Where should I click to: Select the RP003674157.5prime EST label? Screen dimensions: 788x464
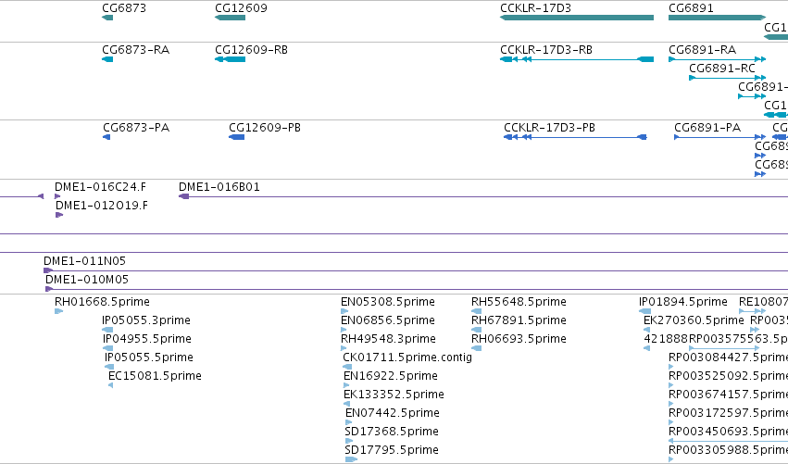pyautogui.click(x=728, y=395)
